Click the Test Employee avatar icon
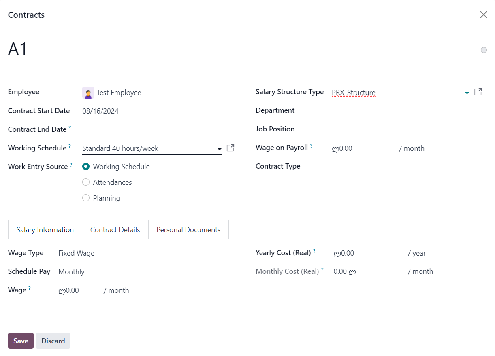495x356 pixels. 88,93
